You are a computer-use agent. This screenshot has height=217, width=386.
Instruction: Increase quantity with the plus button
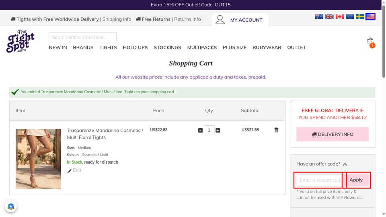pyautogui.click(x=218, y=130)
